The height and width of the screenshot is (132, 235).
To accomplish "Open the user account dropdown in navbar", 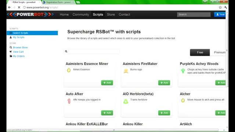I will tap(220, 15).
